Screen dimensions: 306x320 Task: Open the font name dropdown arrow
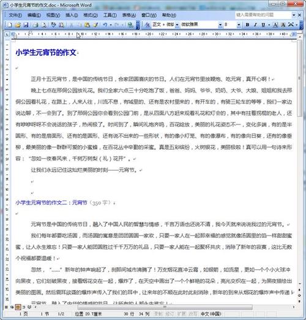[x=220, y=25]
